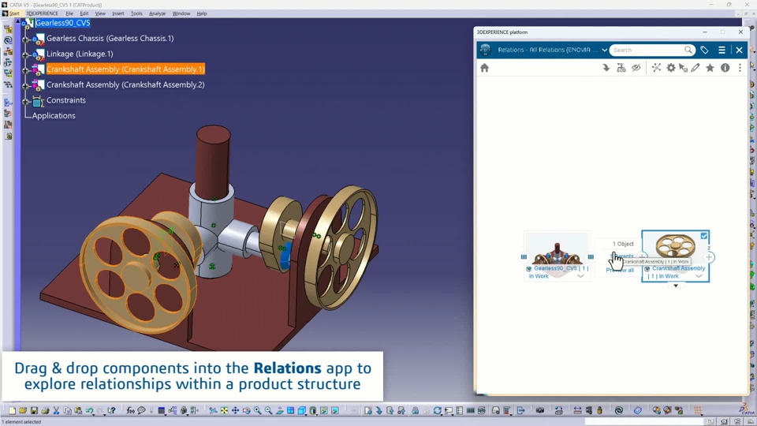The height and width of the screenshot is (426, 757).
Task: Click the Undo icon in bottom toolbar
Action: (x=89, y=410)
